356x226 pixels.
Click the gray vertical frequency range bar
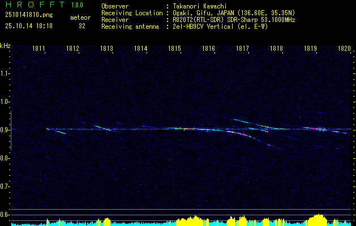pos(11,131)
